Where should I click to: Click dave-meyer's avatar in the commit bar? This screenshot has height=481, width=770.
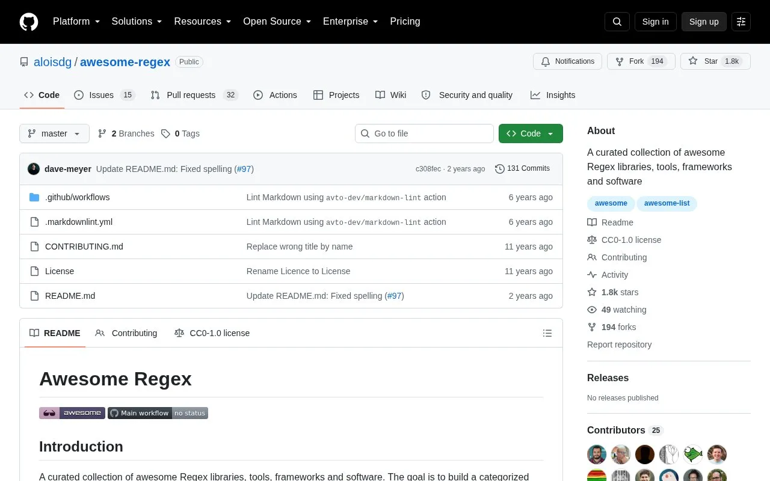34,169
